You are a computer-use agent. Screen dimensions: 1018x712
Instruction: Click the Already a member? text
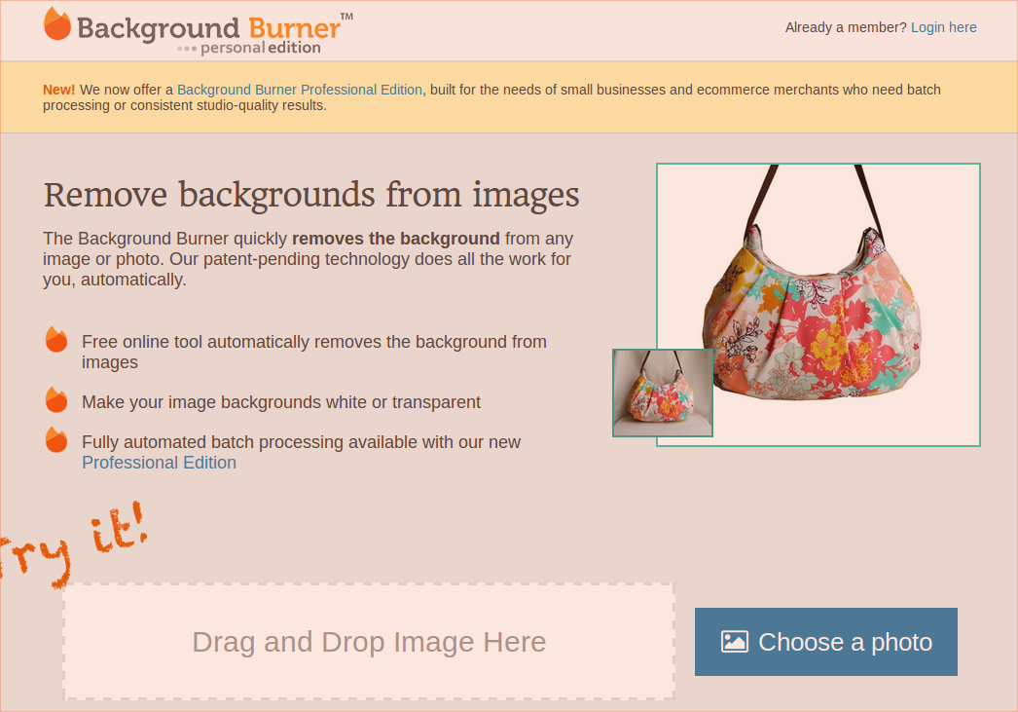846,27
